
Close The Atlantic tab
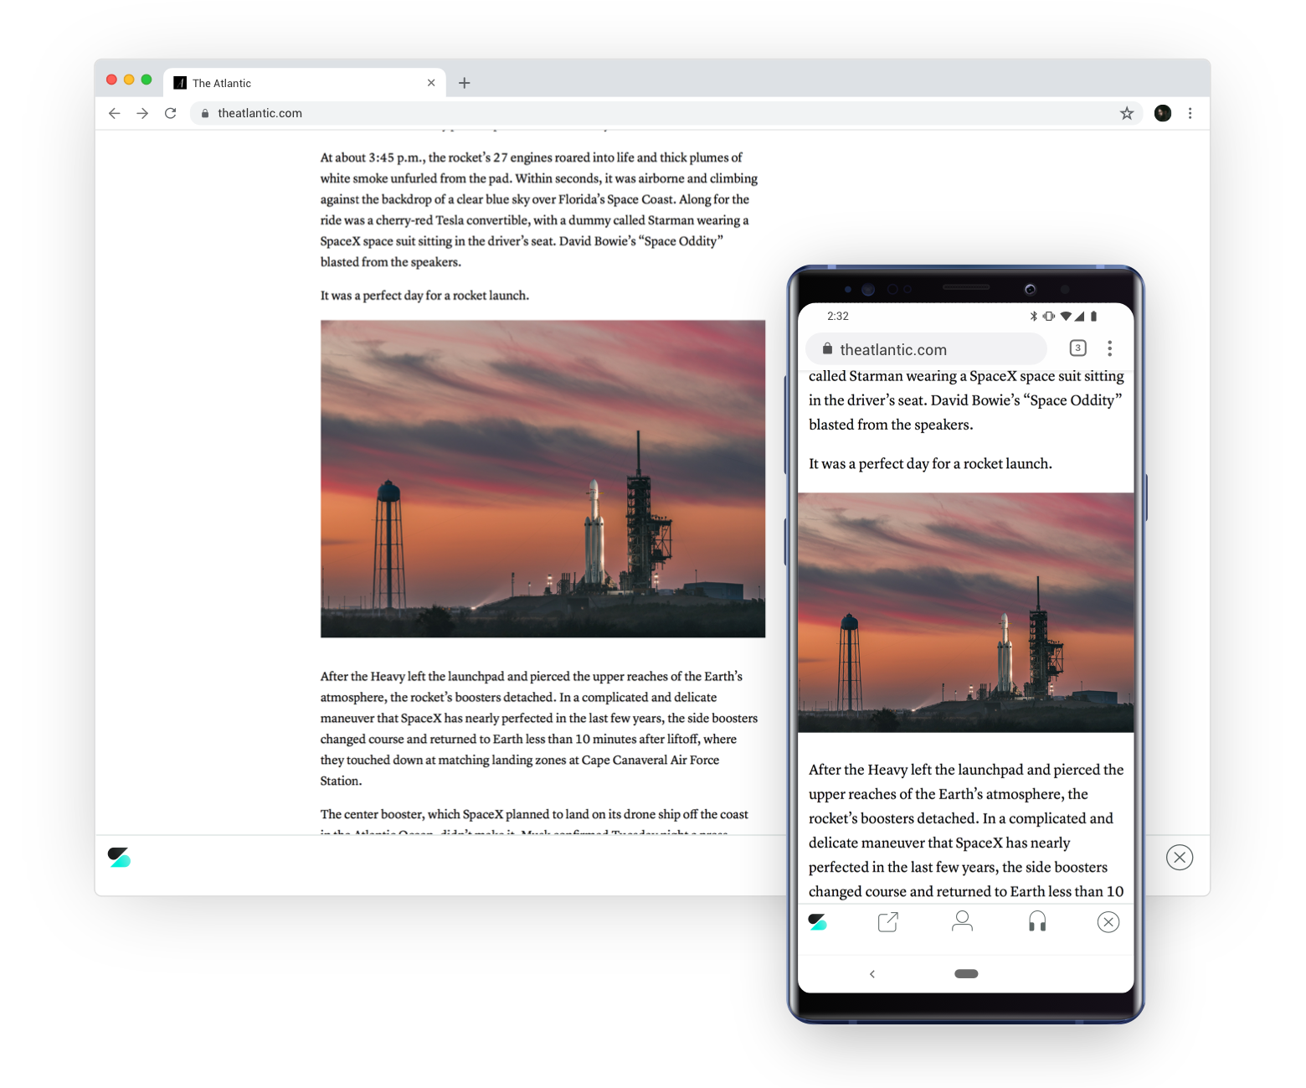tap(431, 83)
